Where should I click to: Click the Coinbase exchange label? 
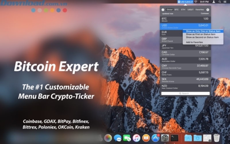click(204, 14)
